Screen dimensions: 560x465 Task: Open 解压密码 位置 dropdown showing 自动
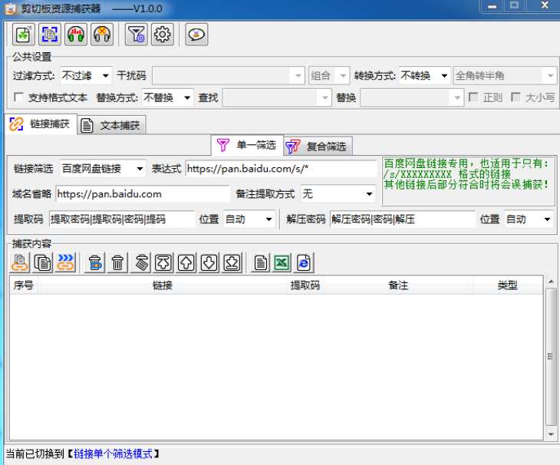[x=529, y=219]
